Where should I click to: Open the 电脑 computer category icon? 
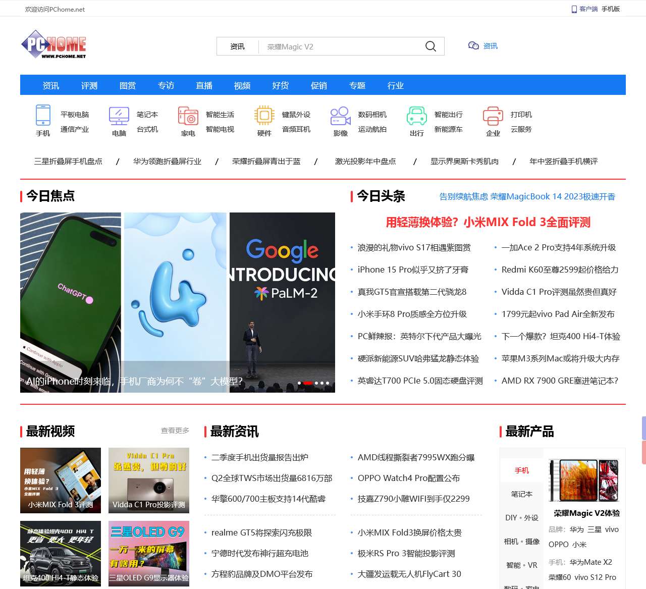point(119,116)
